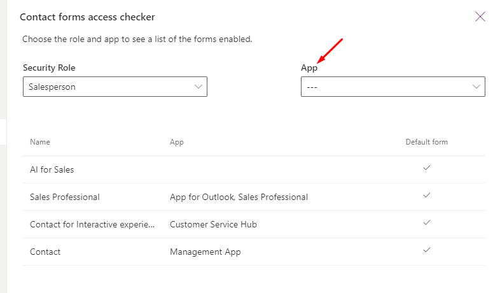Viewport: 493px width, 293px height.
Task: Click the chevron arrow in Security Role box
Action: (x=198, y=87)
